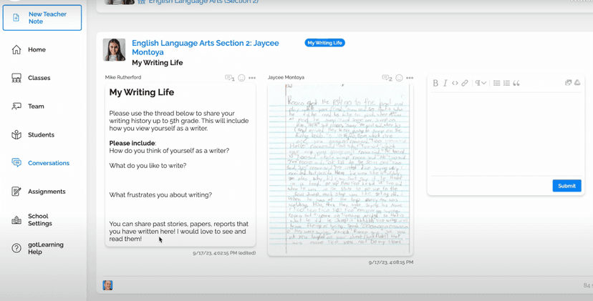This screenshot has height=301, width=593.
Task: Insert a link in the editor
Action: [x=465, y=83]
